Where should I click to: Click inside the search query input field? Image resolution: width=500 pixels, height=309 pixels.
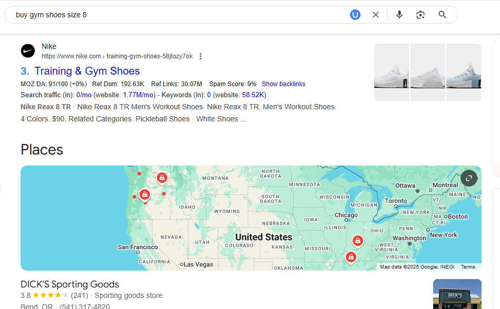(x=178, y=15)
